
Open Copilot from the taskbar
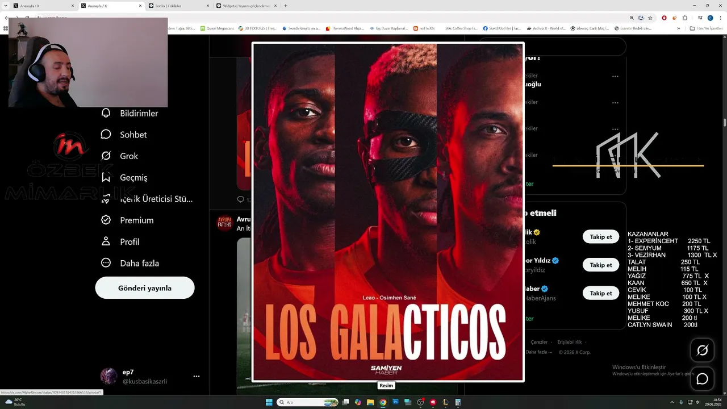point(358,402)
